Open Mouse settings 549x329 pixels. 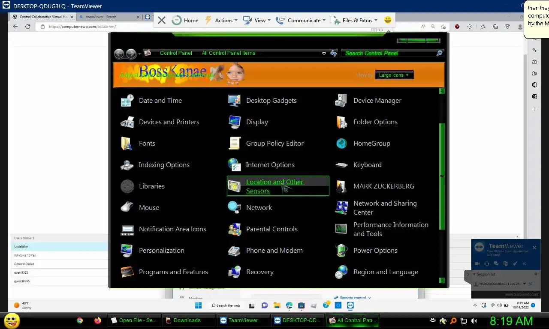coord(140,208)
